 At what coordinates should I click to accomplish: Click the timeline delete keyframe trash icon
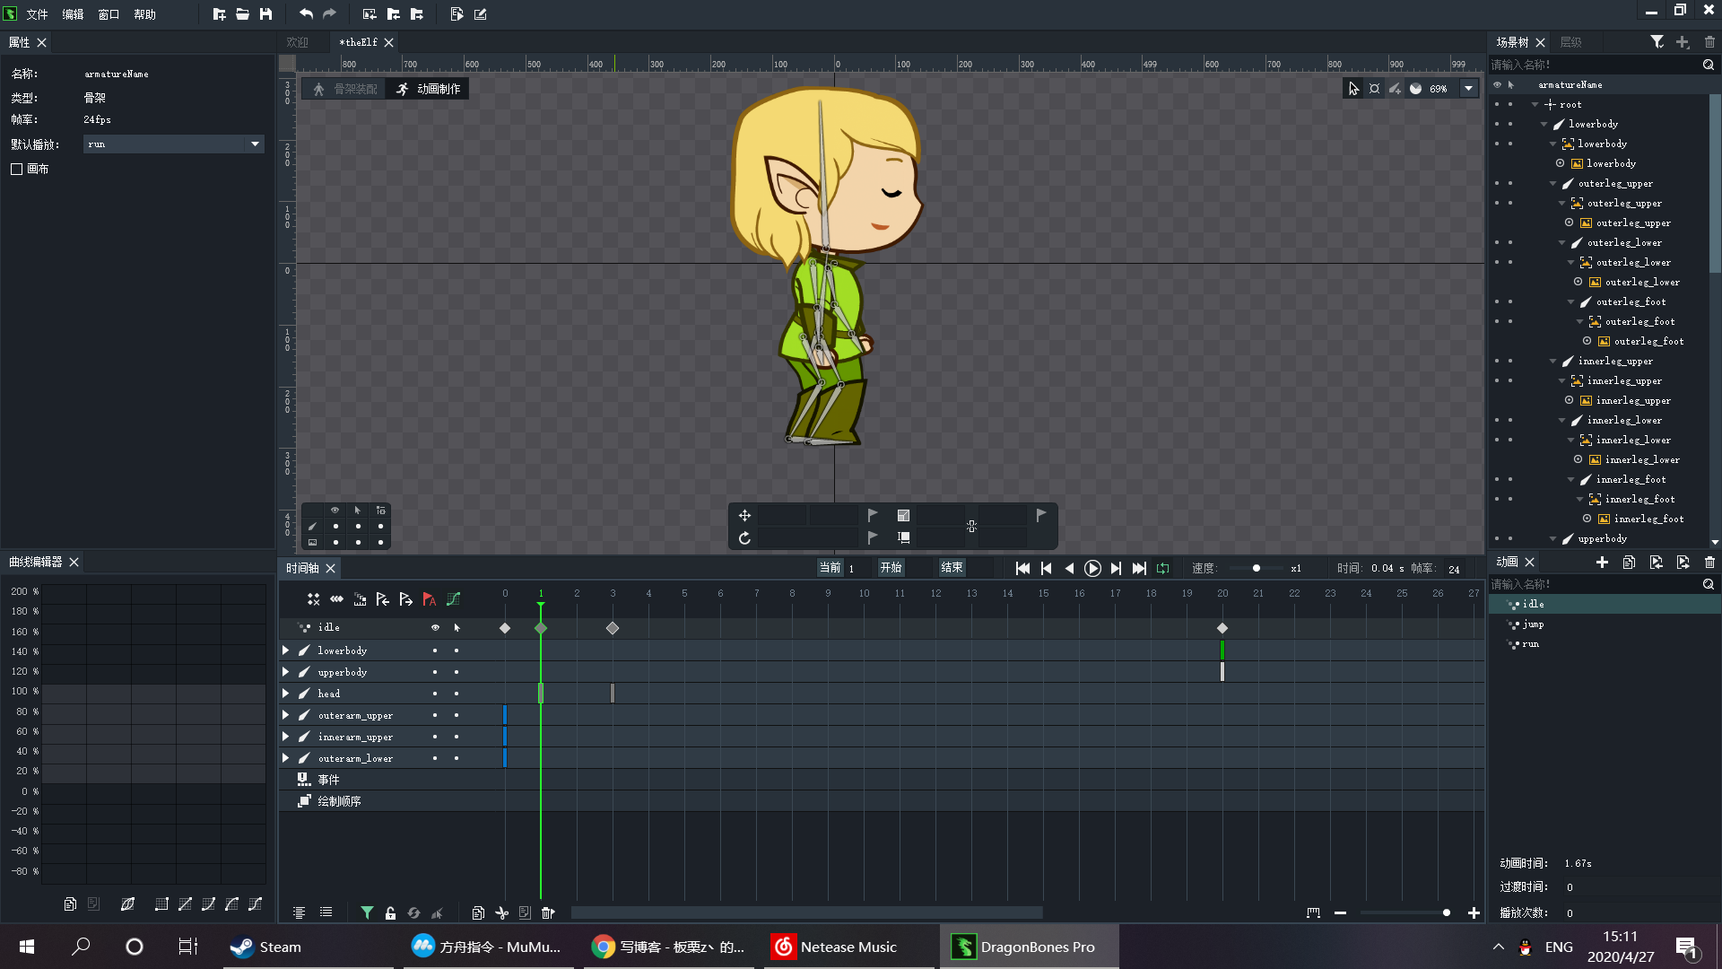(548, 912)
